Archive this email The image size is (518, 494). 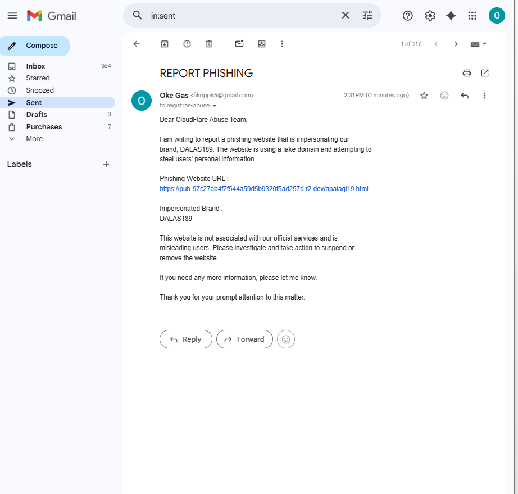pos(165,44)
